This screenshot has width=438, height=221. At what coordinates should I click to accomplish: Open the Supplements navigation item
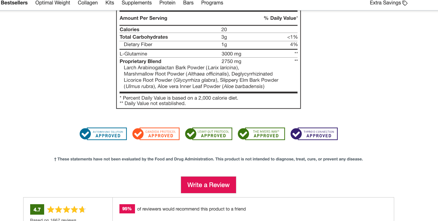coord(137,3)
